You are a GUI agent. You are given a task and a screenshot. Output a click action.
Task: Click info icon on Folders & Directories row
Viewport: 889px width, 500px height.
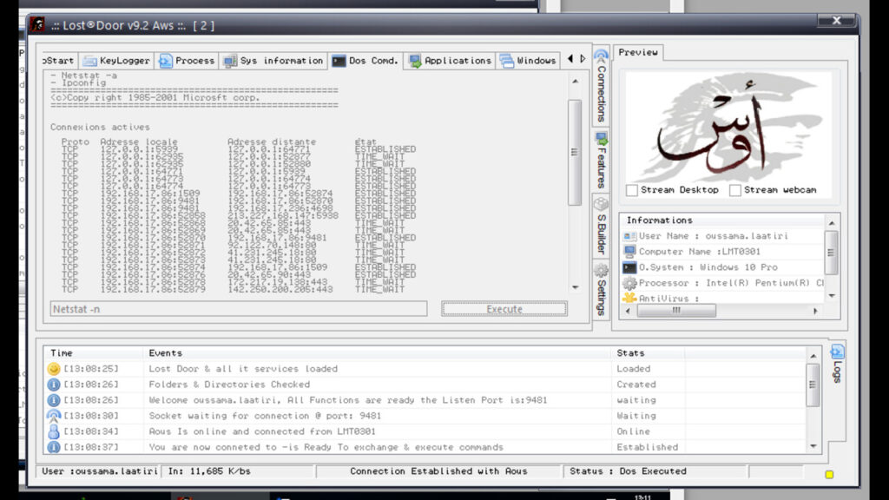point(53,385)
